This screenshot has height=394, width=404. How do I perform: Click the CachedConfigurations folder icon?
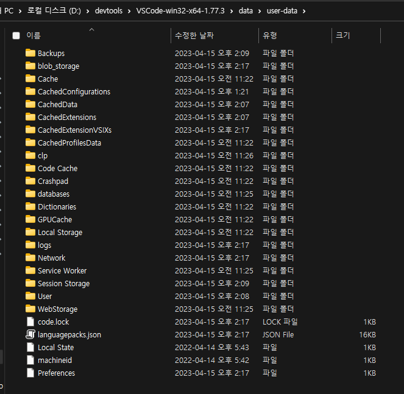click(x=30, y=91)
